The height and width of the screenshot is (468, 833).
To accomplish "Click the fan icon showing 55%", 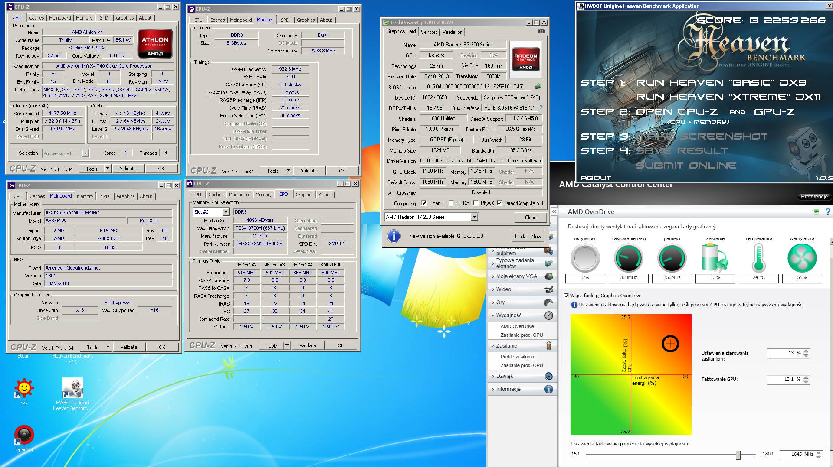I will (x=802, y=258).
